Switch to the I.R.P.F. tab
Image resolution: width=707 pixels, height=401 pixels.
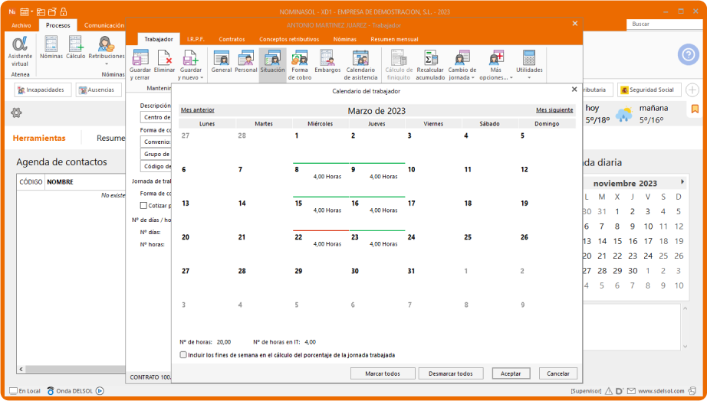coord(196,39)
